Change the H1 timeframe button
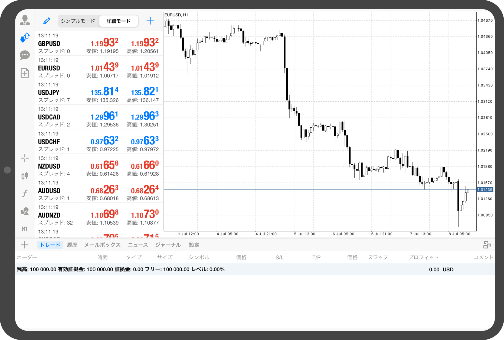Viewport: 504px width, 340px height. [25, 229]
